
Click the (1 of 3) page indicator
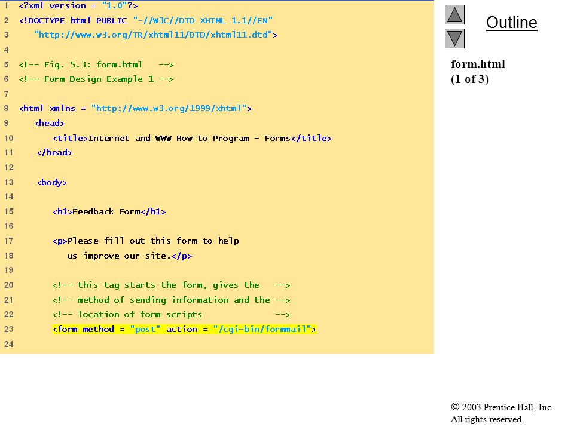[x=470, y=79]
